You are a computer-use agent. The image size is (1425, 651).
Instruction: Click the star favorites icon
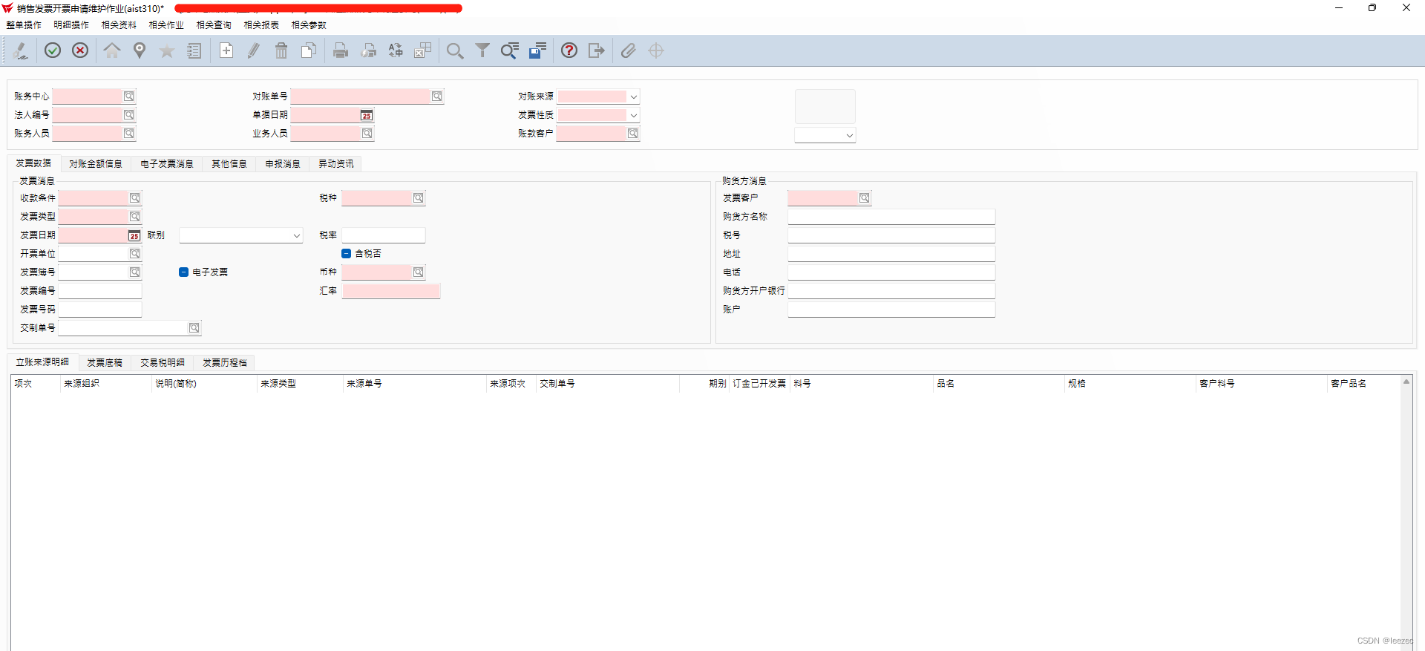[167, 50]
